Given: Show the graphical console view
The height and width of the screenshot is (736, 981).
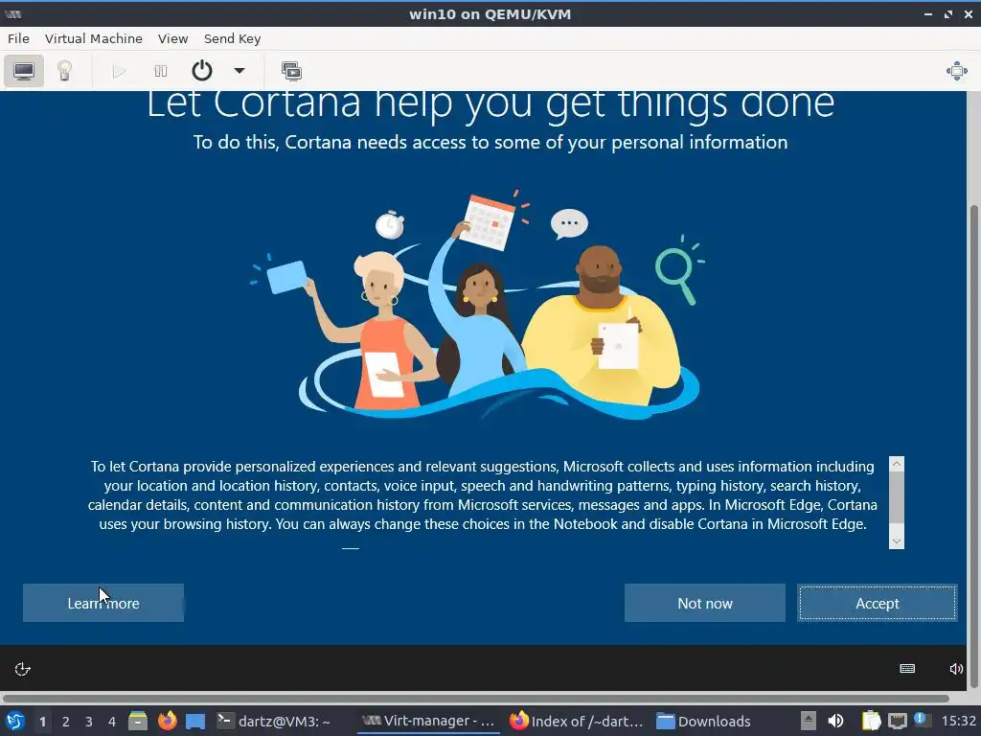Looking at the screenshot, I should point(24,71).
